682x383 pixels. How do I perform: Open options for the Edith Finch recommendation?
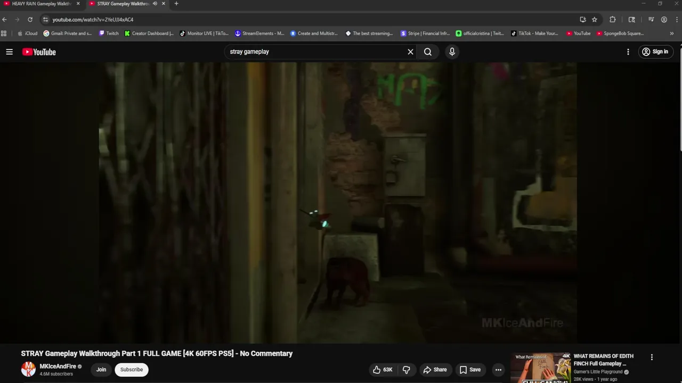coord(652,357)
